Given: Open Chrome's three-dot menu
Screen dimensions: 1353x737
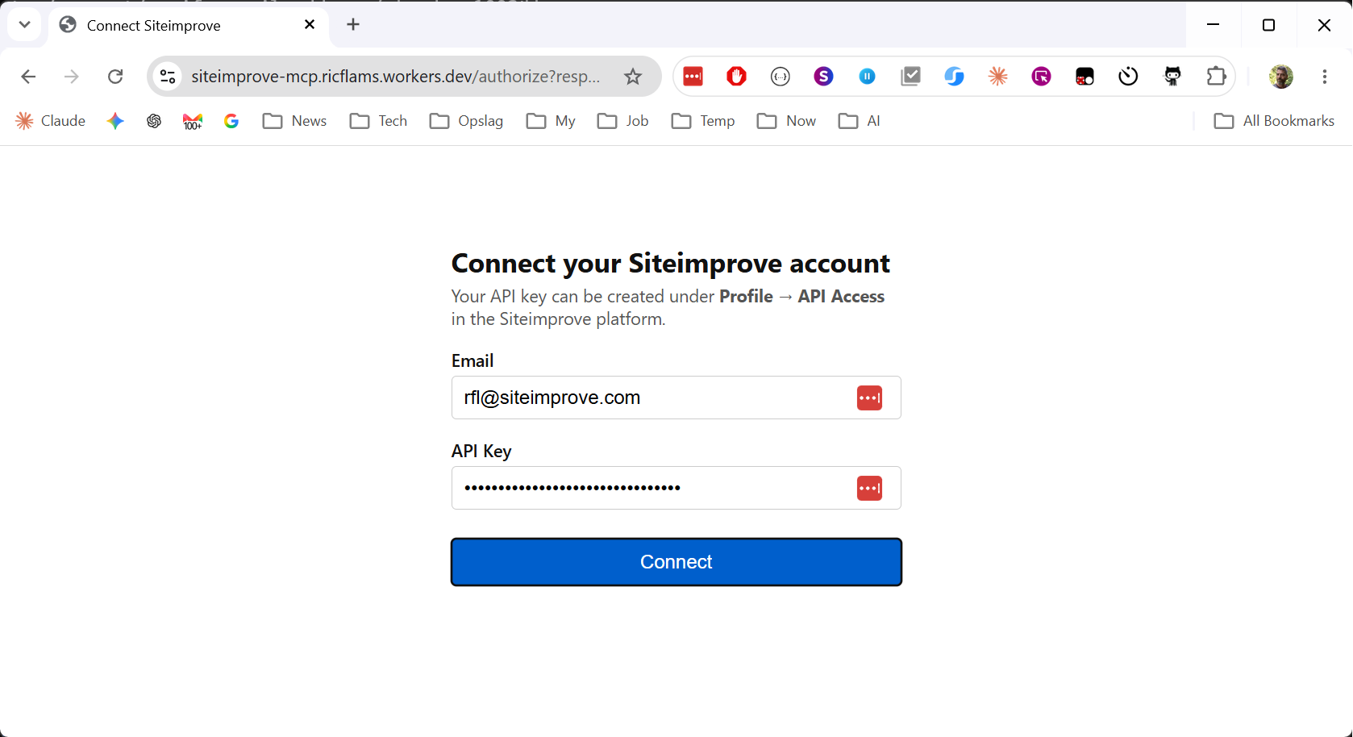Looking at the screenshot, I should tap(1325, 77).
